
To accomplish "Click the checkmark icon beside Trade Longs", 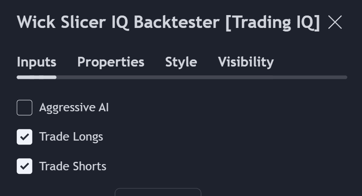I will coord(24,137).
